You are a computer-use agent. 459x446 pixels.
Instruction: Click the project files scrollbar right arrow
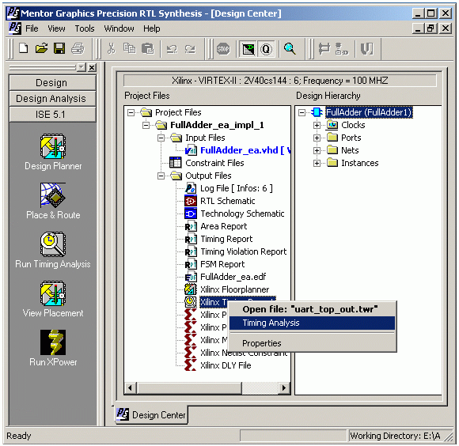point(283,388)
